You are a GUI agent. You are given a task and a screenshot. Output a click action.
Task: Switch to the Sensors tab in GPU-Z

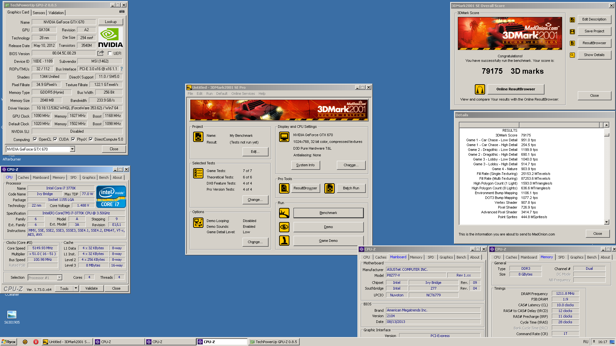coord(39,13)
